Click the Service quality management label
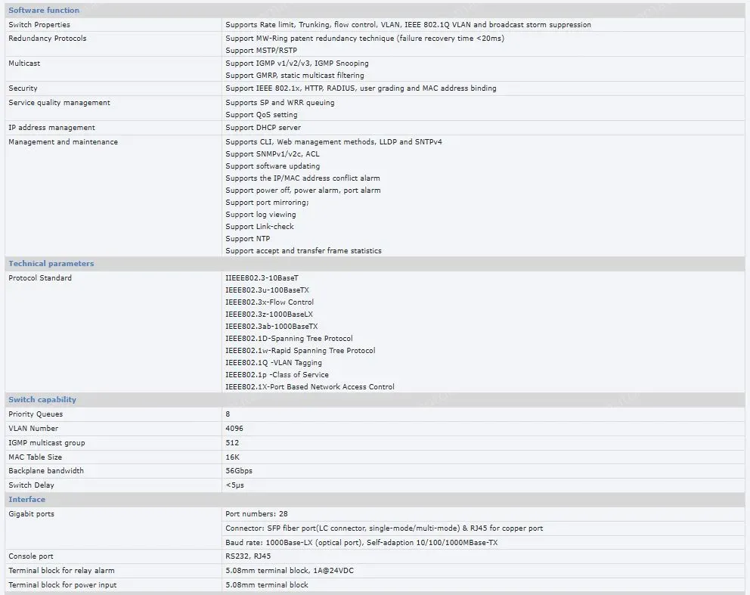The height and width of the screenshot is (595, 750). tap(59, 103)
